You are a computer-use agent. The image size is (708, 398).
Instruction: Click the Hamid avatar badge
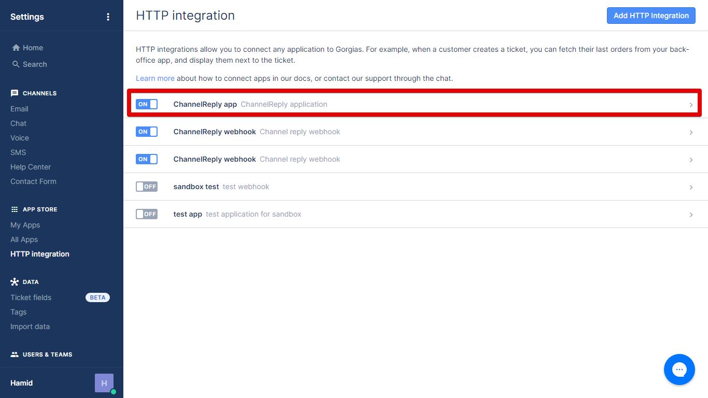point(104,383)
